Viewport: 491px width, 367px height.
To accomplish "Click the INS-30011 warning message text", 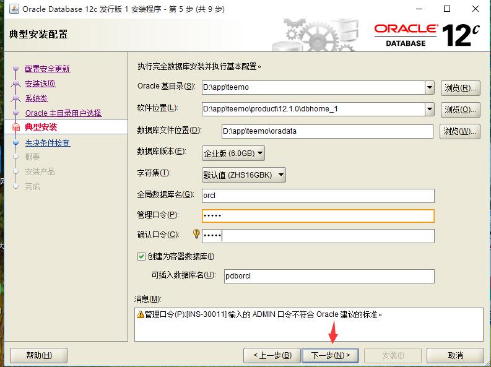I will pos(264,314).
